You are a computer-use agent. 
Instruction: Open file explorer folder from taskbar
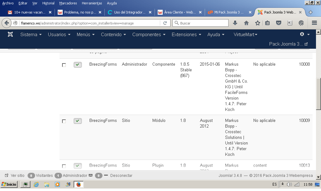(47, 184)
